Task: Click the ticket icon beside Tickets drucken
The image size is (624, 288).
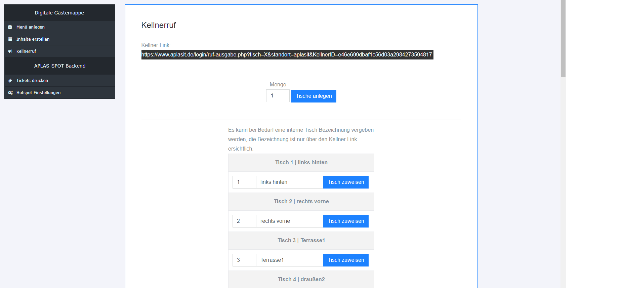Action: click(x=10, y=81)
